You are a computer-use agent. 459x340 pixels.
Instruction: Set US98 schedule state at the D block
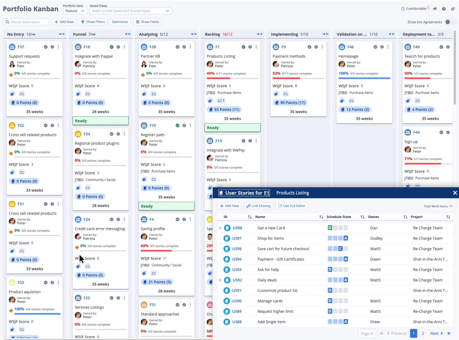point(330,228)
